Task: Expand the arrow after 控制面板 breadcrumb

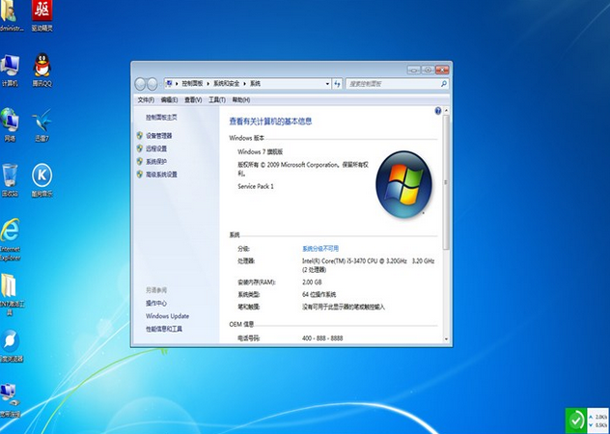Action: [208, 84]
